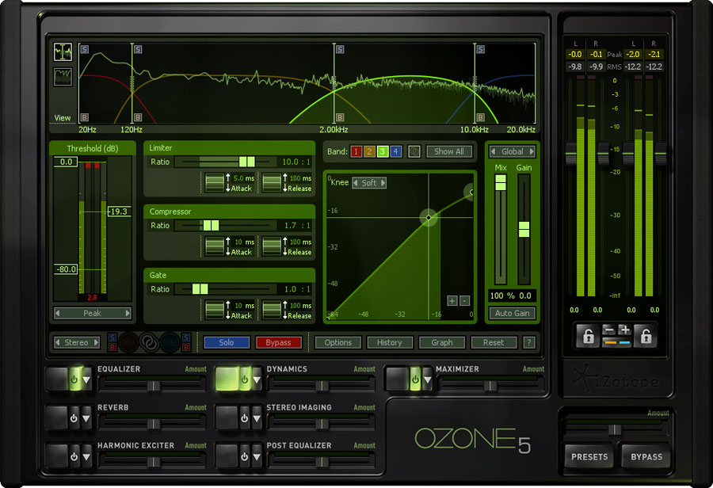Select band 2 orange button

tap(369, 151)
